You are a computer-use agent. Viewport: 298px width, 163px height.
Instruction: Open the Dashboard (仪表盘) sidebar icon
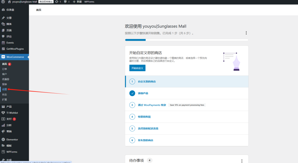click(x=3, y=10)
